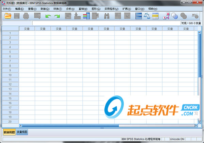204x143 pixels.
Task: Select row header 10
Action: click(10, 75)
